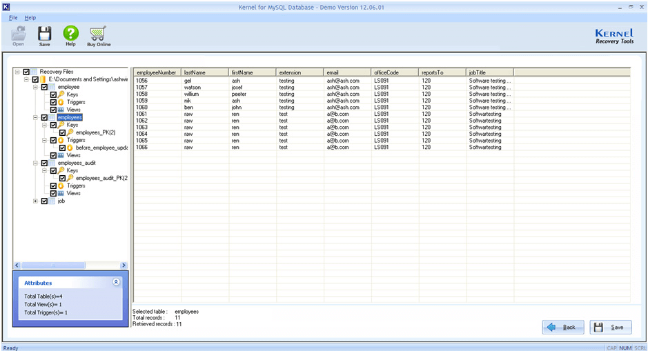This screenshot has height=351, width=648.
Task: Uncheck the employees_PK(2) key checkbox
Action: pyautogui.click(x=62, y=132)
